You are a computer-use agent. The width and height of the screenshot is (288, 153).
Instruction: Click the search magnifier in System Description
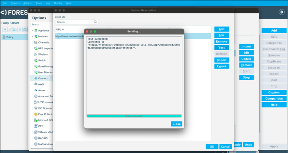(95, 22)
